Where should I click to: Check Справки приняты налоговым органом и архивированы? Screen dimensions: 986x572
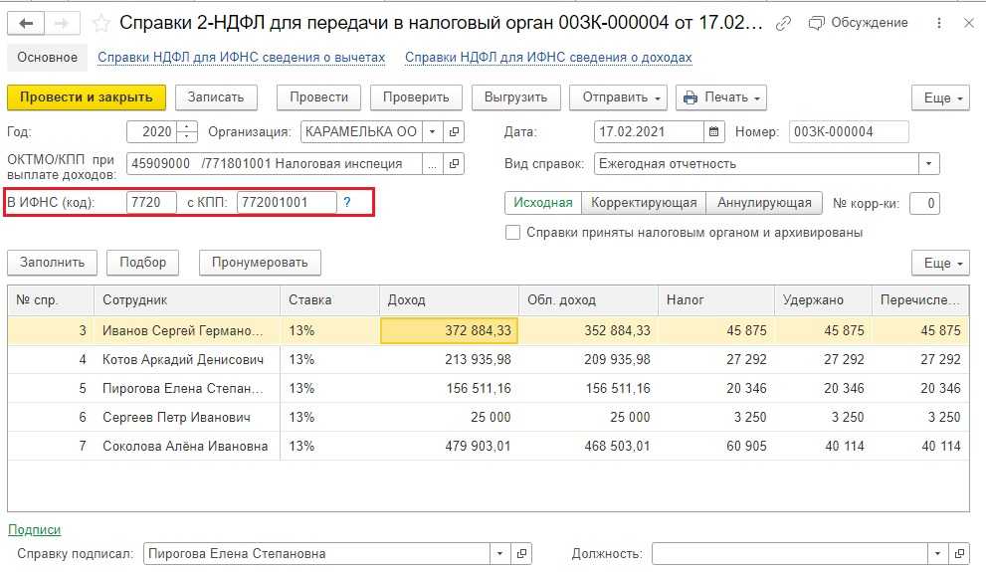513,233
